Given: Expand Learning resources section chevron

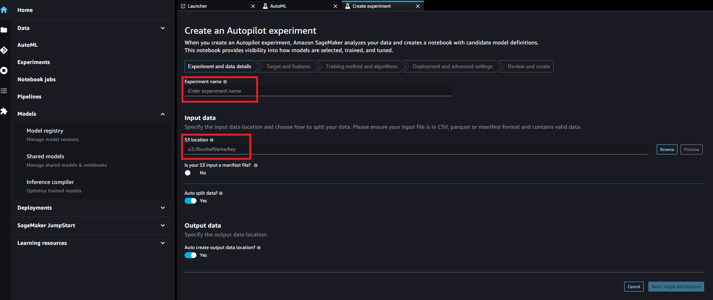Looking at the screenshot, I should [163, 243].
